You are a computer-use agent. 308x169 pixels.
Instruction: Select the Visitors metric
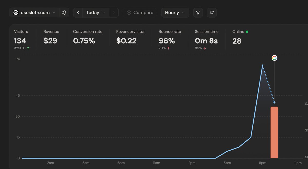[x=22, y=40]
